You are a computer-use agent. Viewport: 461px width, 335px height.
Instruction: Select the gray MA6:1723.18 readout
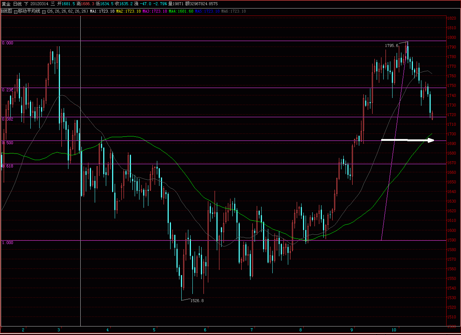point(233,11)
